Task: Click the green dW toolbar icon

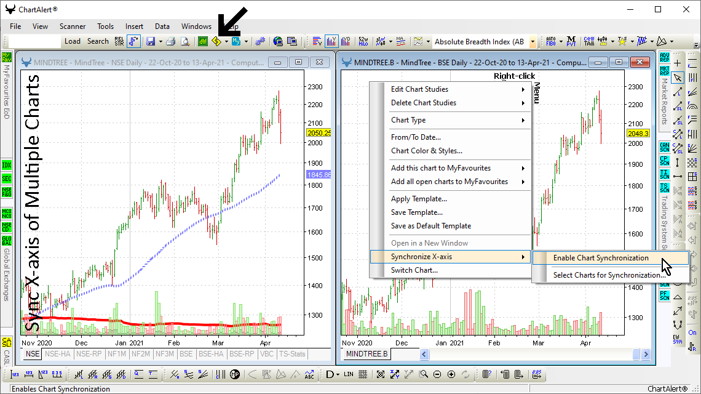Action: click(203, 41)
